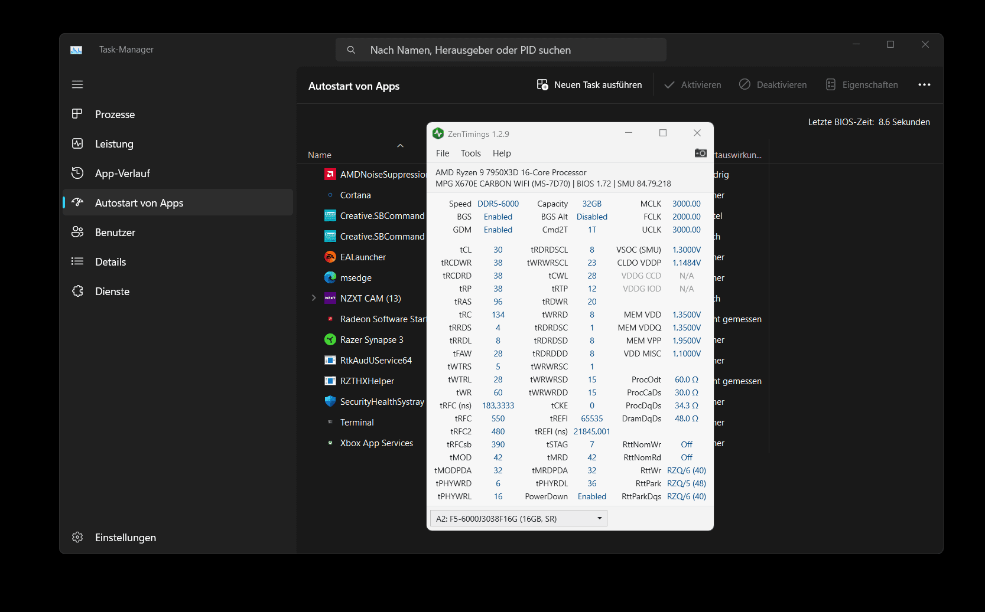This screenshot has width=985, height=612.
Task: Click the Deaktivieren toolbar button
Action: pos(773,85)
